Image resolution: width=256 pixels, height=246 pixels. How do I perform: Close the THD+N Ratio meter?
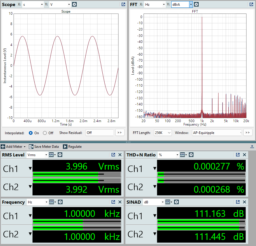click(244, 155)
